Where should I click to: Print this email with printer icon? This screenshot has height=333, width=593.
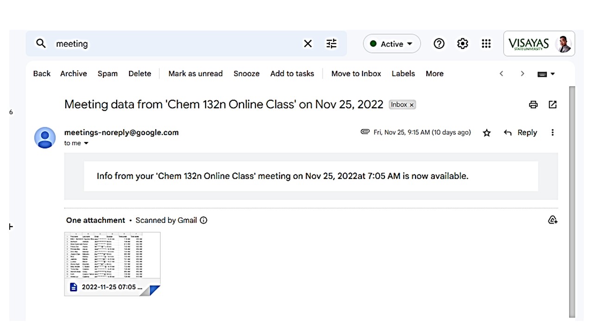point(533,105)
